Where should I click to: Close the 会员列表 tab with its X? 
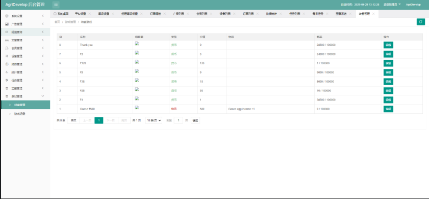211,14
